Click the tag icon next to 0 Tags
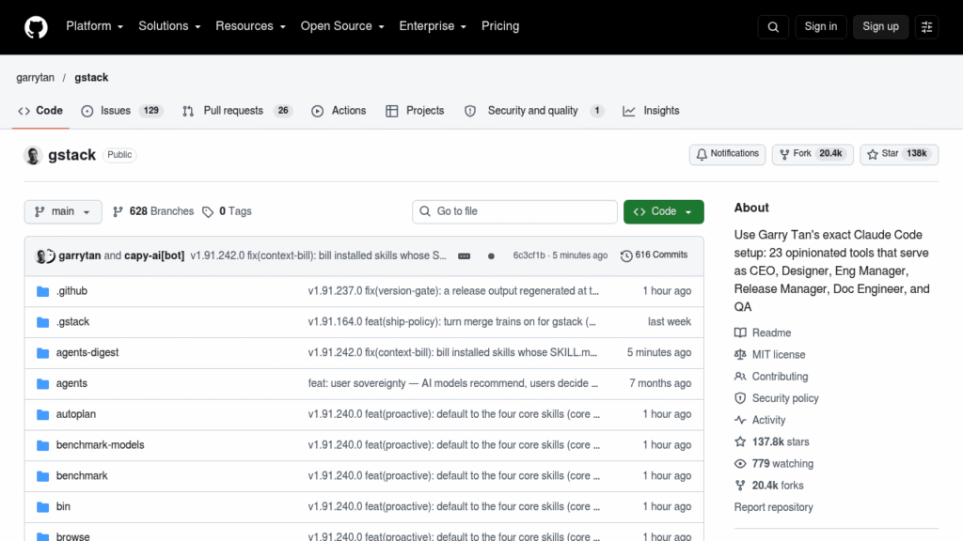 (208, 211)
